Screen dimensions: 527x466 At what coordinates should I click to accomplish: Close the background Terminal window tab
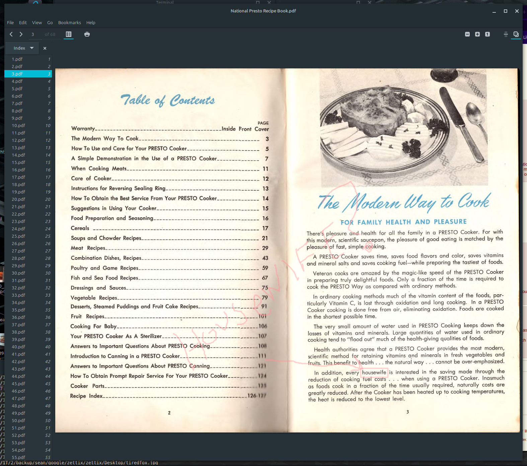click(x=269, y=2)
